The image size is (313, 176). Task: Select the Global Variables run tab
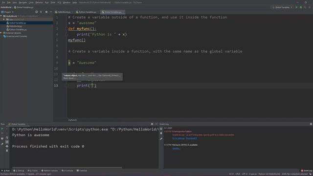[18, 124]
